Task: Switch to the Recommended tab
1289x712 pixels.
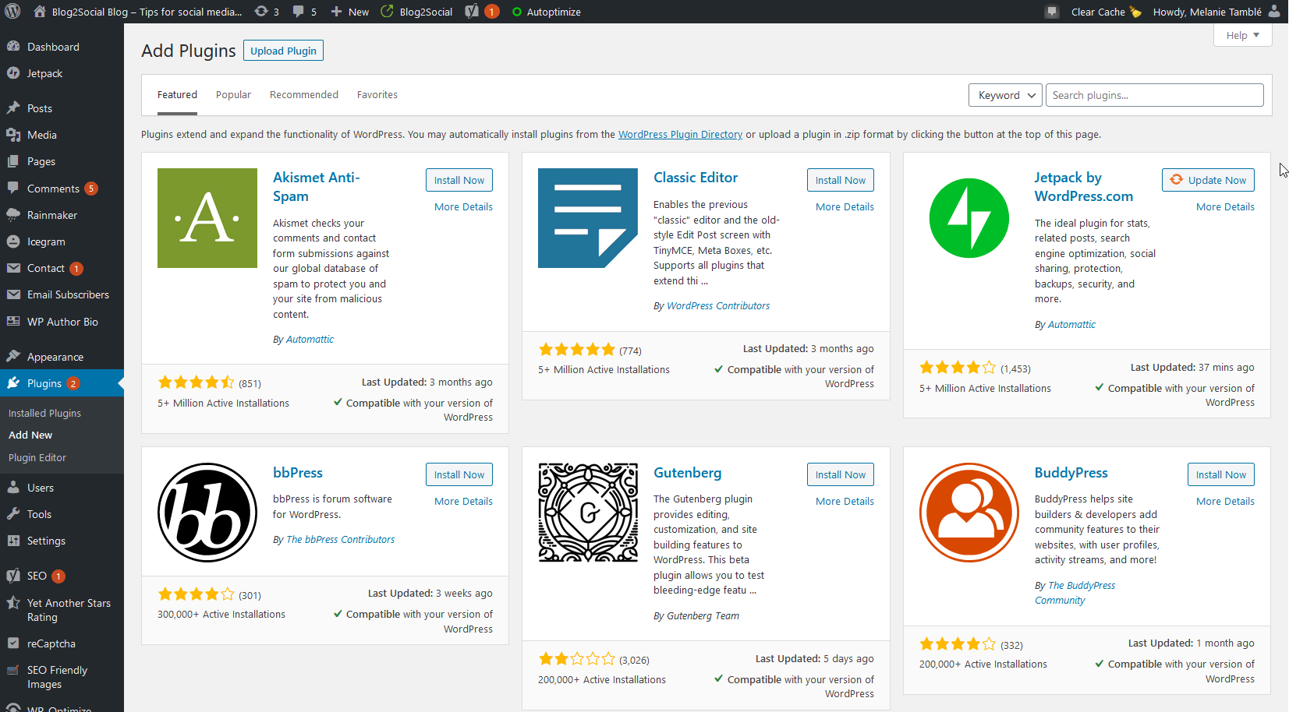Action: click(304, 95)
